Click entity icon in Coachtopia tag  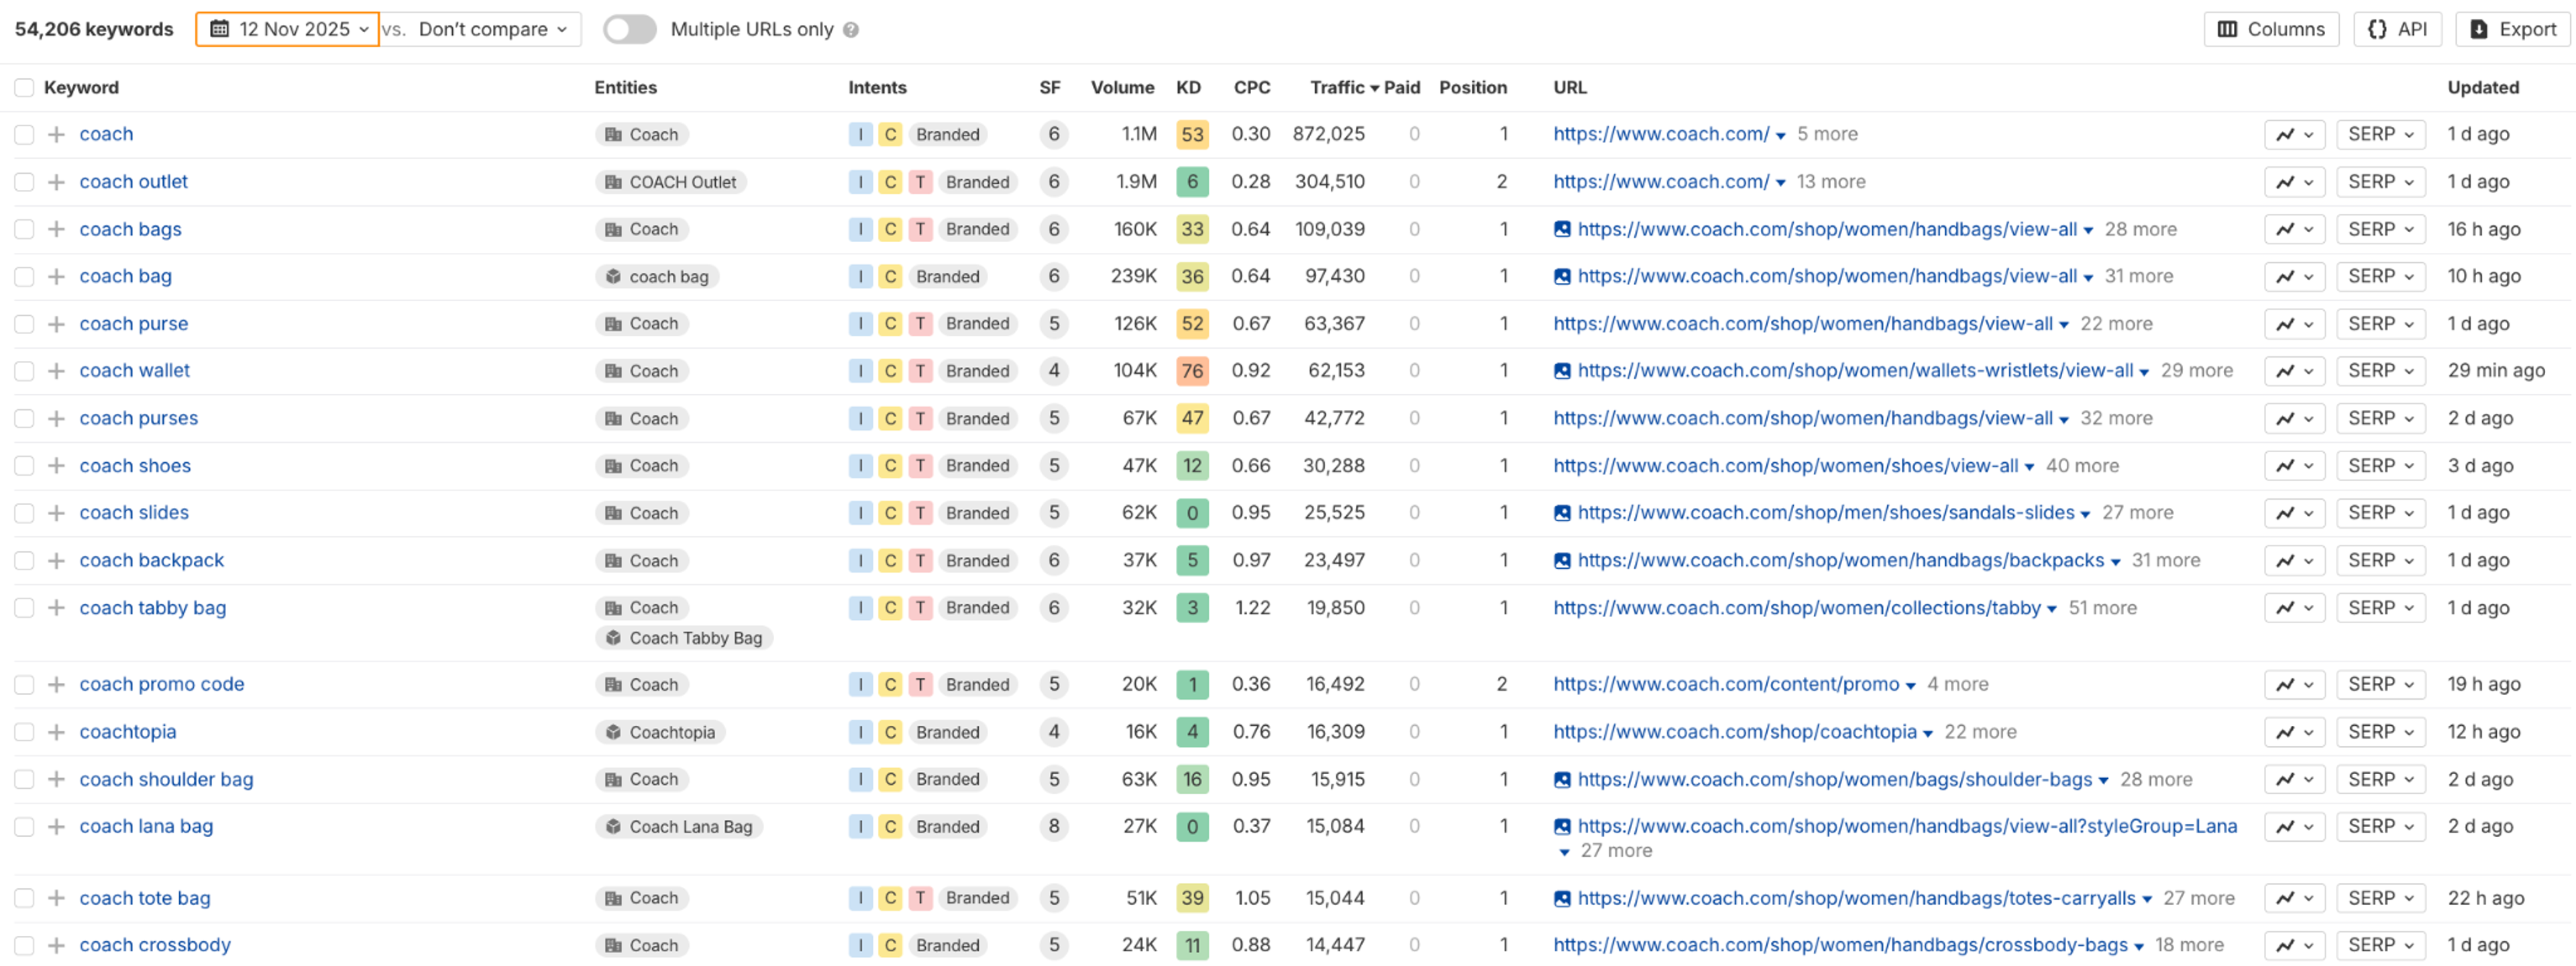(613, 732)
